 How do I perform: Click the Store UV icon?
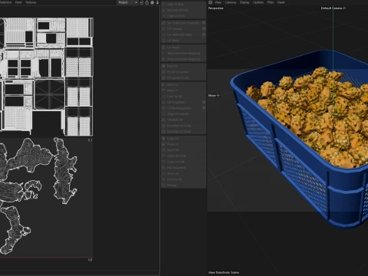(x=163, y=173)
